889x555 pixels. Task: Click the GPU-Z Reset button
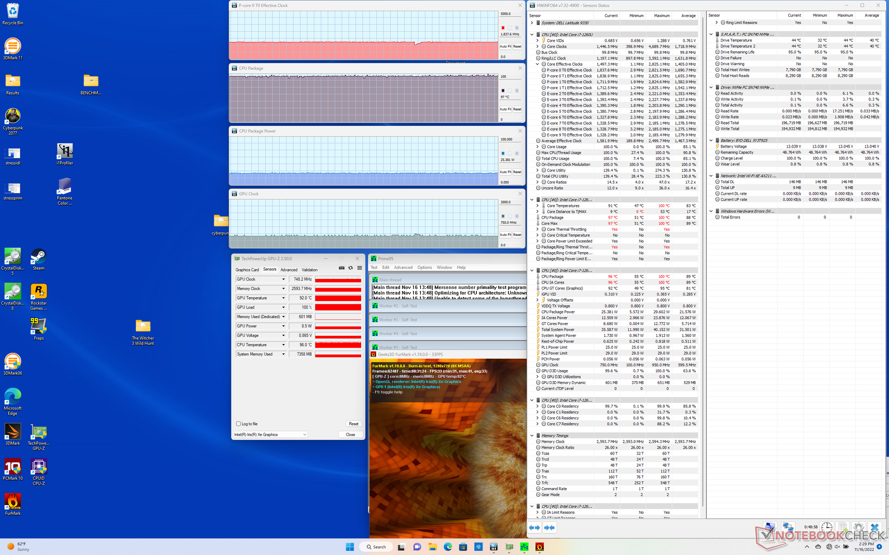pyautogui.click(x=353, y=424)
